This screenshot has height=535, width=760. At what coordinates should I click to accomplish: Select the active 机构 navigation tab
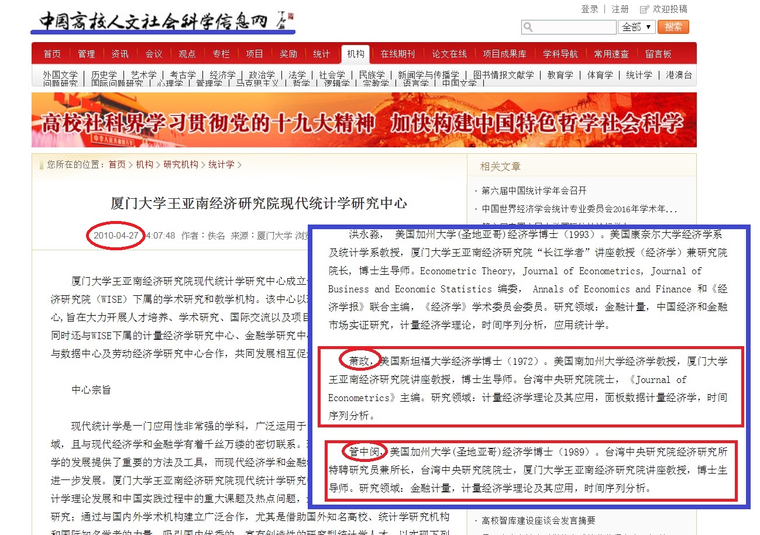coord(356,54)
